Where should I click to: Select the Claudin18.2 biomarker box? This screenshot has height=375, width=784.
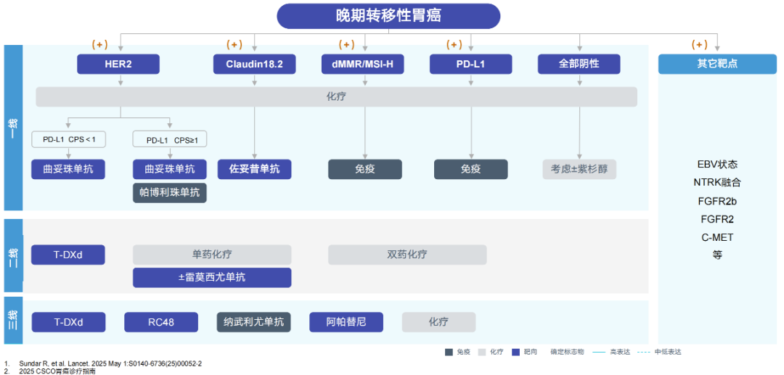[255, 65]
